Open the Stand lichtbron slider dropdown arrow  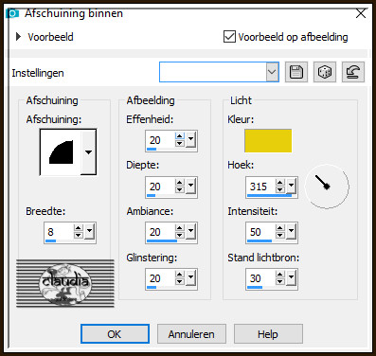click(291, 277)
